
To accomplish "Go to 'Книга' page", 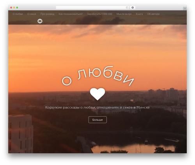I will coord(139,14).
